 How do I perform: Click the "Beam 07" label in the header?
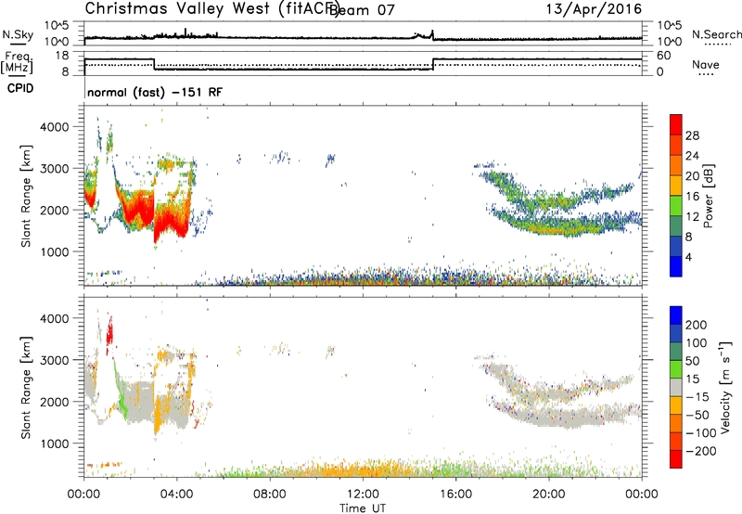coord(362,9)
